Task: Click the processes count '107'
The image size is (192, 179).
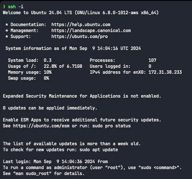Action: (x=152, y=60)
